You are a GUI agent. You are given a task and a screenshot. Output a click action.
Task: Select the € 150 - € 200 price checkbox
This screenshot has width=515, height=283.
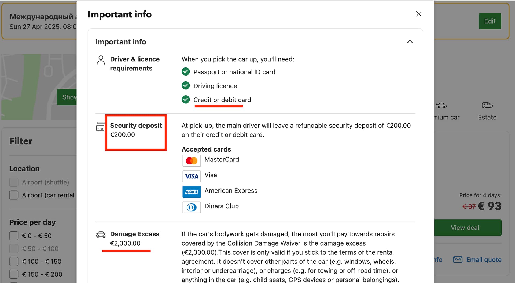coord(14,274)
